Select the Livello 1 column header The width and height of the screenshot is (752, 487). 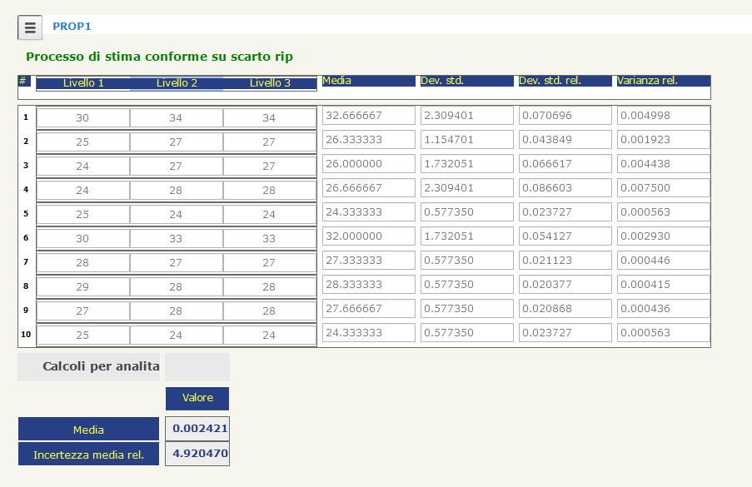(83, 83)
